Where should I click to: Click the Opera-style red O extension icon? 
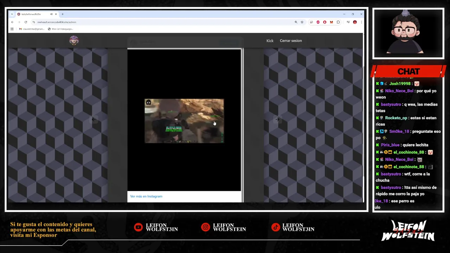pos(324,22)
